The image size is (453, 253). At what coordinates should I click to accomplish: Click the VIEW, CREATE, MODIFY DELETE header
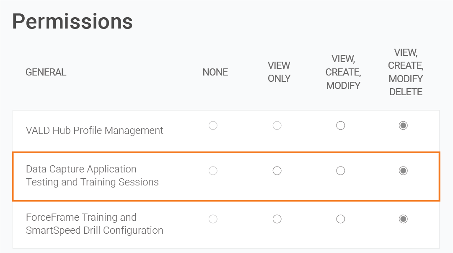point(406,72)
